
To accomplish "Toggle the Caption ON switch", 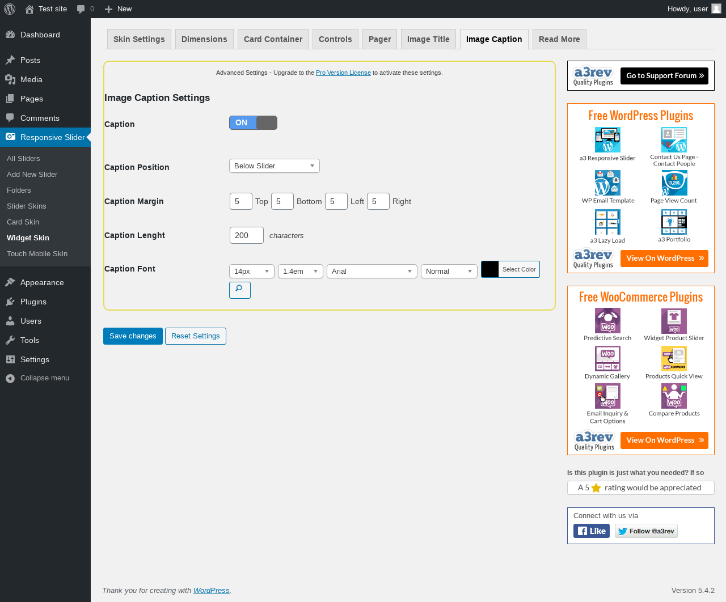I will coord(253,122).
